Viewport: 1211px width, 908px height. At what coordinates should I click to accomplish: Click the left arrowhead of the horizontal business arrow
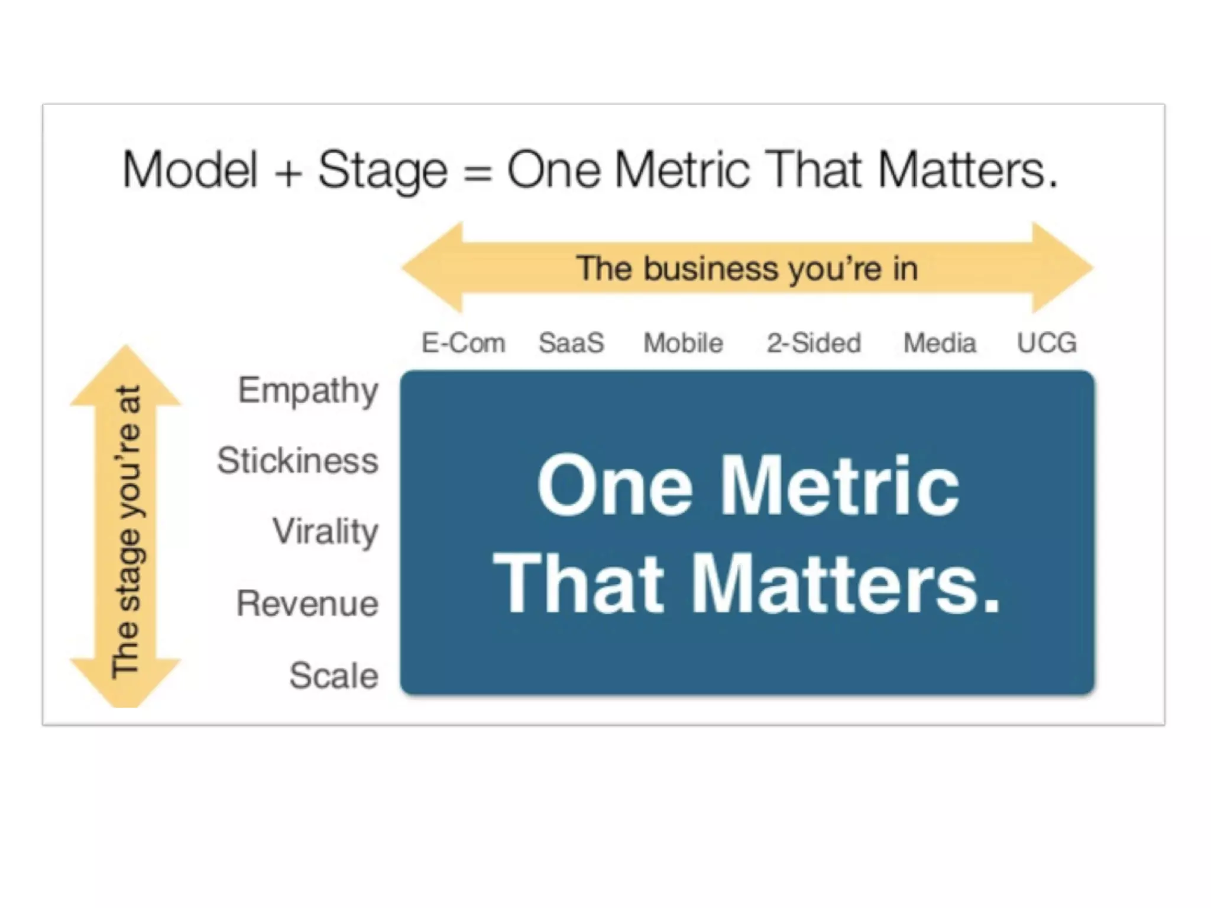[435, 267]
